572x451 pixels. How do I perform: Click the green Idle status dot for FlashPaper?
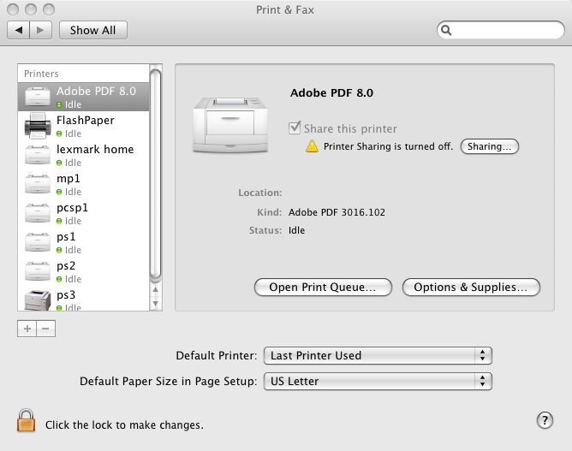59,134
